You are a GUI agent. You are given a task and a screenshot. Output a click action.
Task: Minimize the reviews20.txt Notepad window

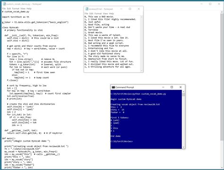coord(121,9)
